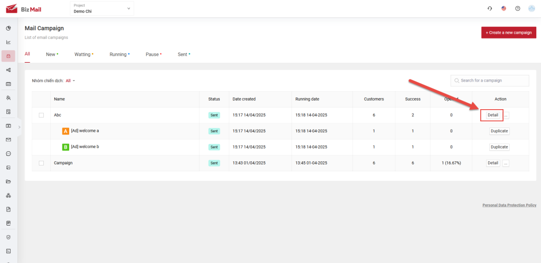Open the Project Demo Chi dropdown

click(x=102, y=8)
